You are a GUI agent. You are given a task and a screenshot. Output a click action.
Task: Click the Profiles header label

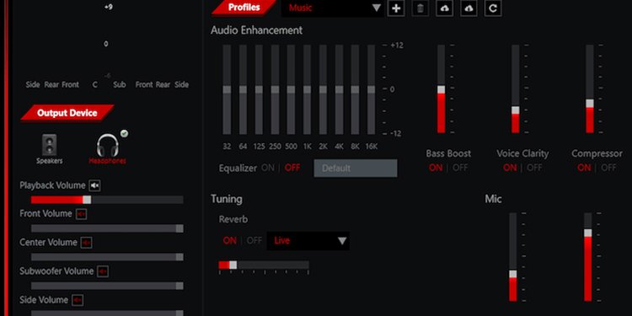tap(244, 8)
